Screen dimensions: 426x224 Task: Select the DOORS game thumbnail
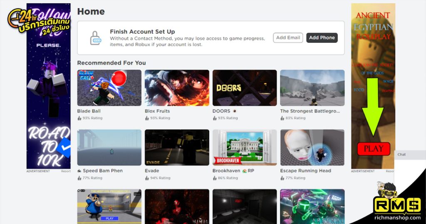(244, 88)
